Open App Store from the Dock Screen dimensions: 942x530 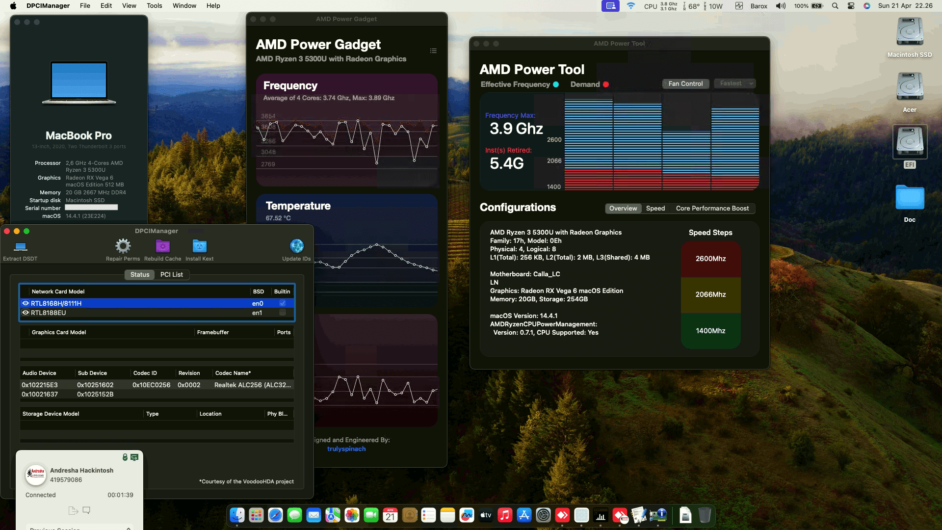pyautogui.click(x=524, y=515)
